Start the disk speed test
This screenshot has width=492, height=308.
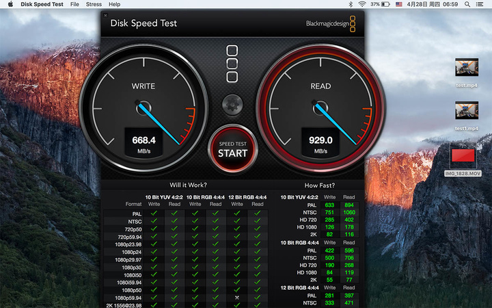click(x=232, y=149)
